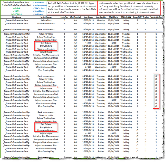Click Exit Orders in the test-Day 5 group
The image size is (167, 162).
click(x=46, y=124)
